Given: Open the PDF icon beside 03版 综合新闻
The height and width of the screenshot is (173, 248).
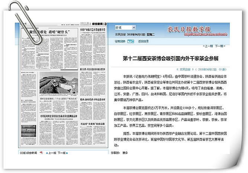Looking at the screenshot, I should coord(41,153).
